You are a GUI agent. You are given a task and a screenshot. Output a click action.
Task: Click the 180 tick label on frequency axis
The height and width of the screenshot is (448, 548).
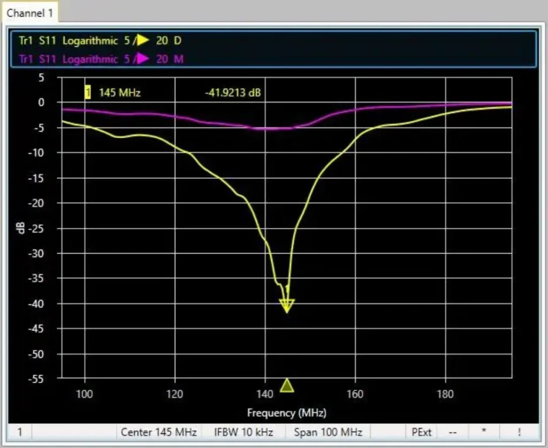pyautogui.click(x=445, y=394)
